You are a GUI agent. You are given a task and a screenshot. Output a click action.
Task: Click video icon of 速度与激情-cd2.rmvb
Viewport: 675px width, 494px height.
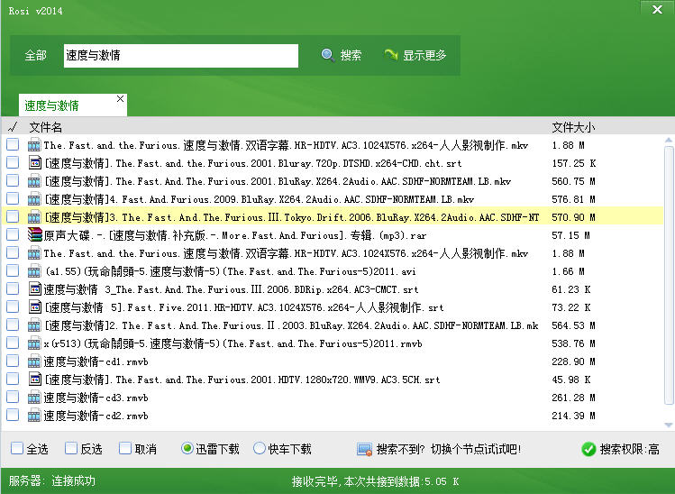[34, 416]
